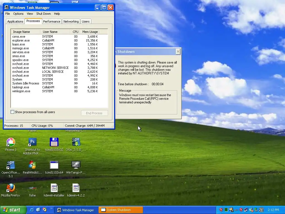This screenshot has height=214, width=285.
Task: Click the Commit Charge status bar entry
Action: (85, 126)
